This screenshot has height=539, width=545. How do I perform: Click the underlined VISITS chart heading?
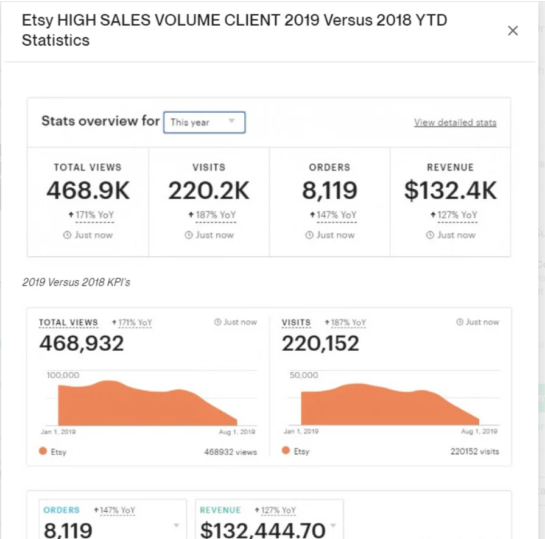[x=296, y=323]
